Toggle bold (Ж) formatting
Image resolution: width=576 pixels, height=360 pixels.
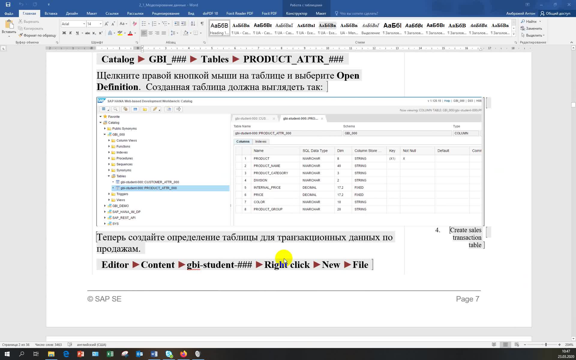(x=64, y=33)
